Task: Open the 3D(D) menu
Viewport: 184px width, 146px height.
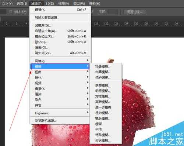Action: tap(50, 4)
